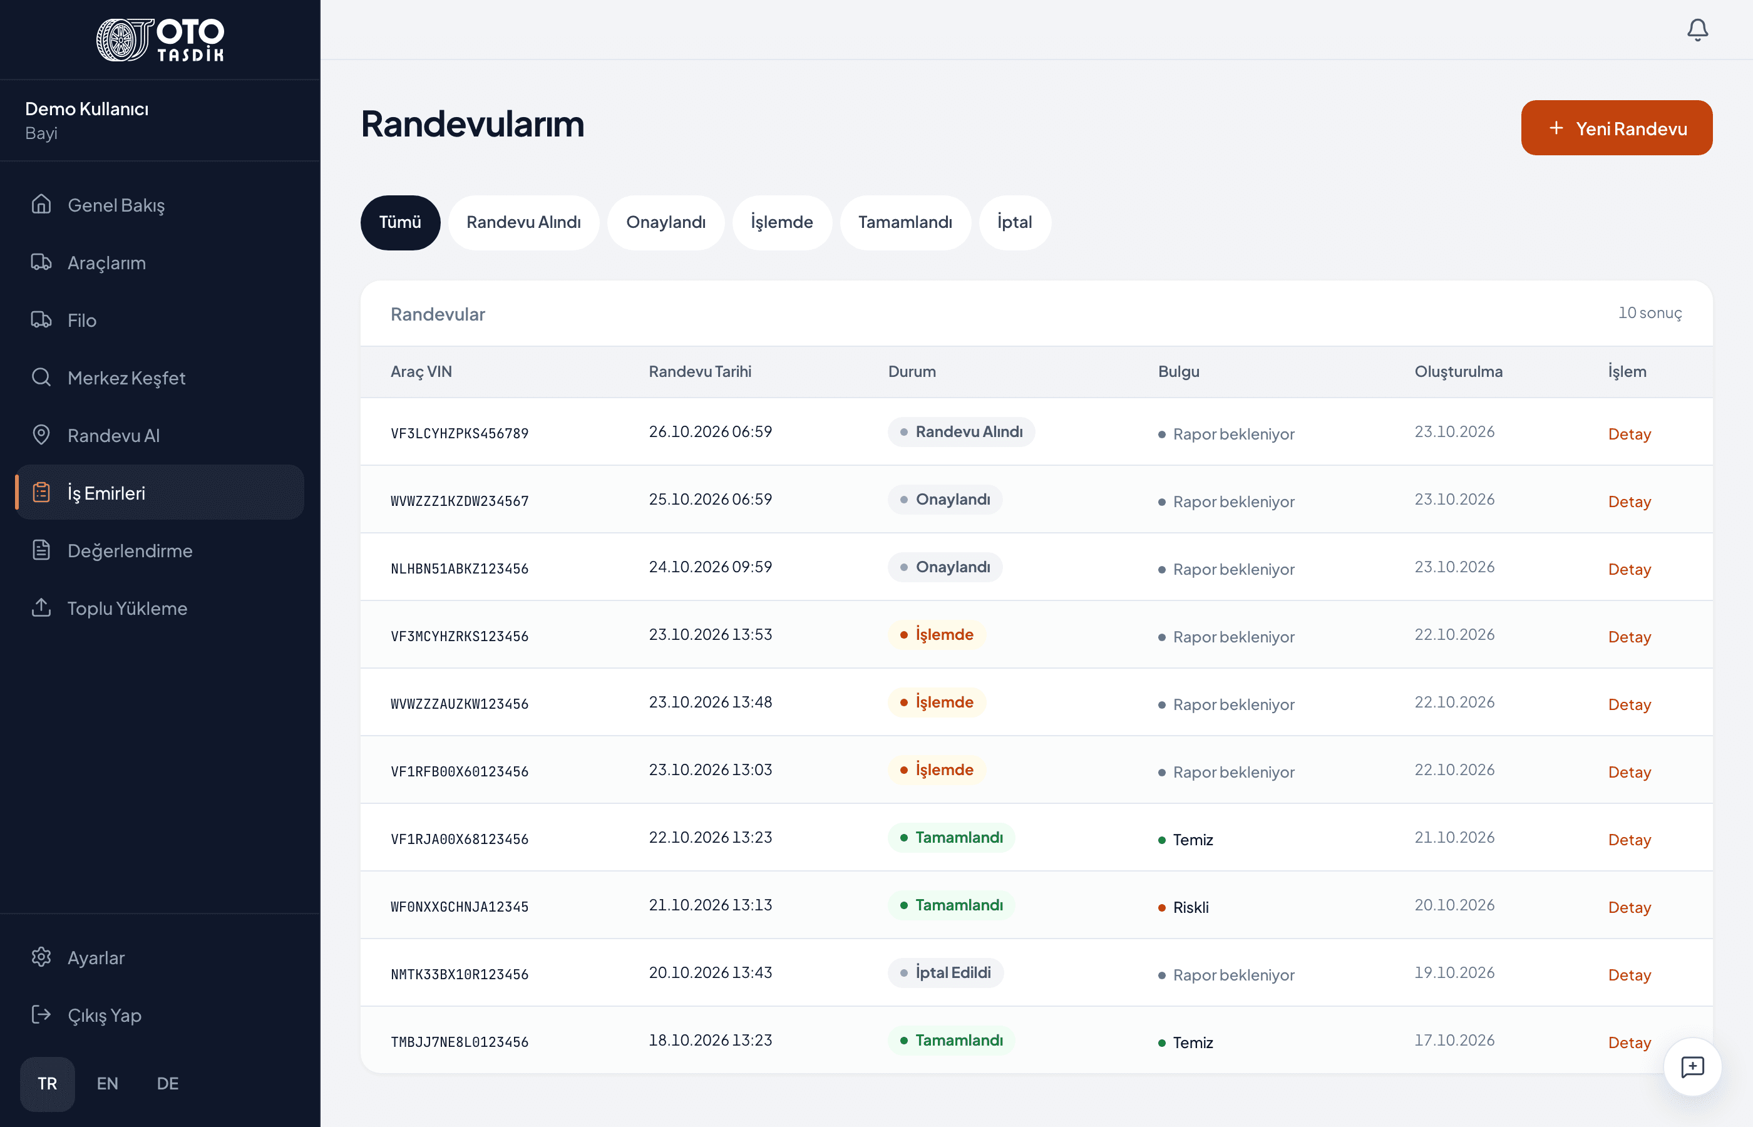Open Detay for WVWZZZ1KZDW234567
Viewport: 1753px width, 1127px height.
pos(1630,502)
